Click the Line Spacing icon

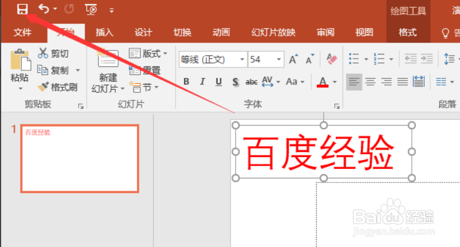tap(449, 59)
